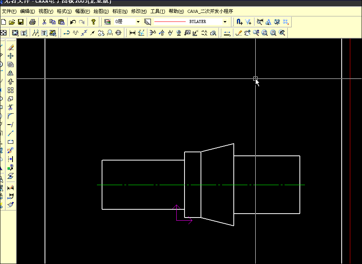This screenshot has height=264, width=362.
Task: Click the dimension search icon with magnifier
Action: pyautogui.click(x=260, y=22)
